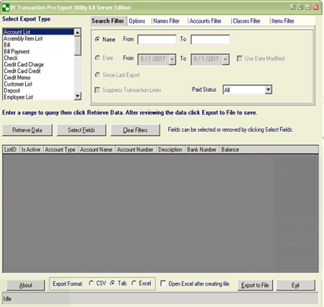Choose the Since Last Export option

[x=98, y=75]
